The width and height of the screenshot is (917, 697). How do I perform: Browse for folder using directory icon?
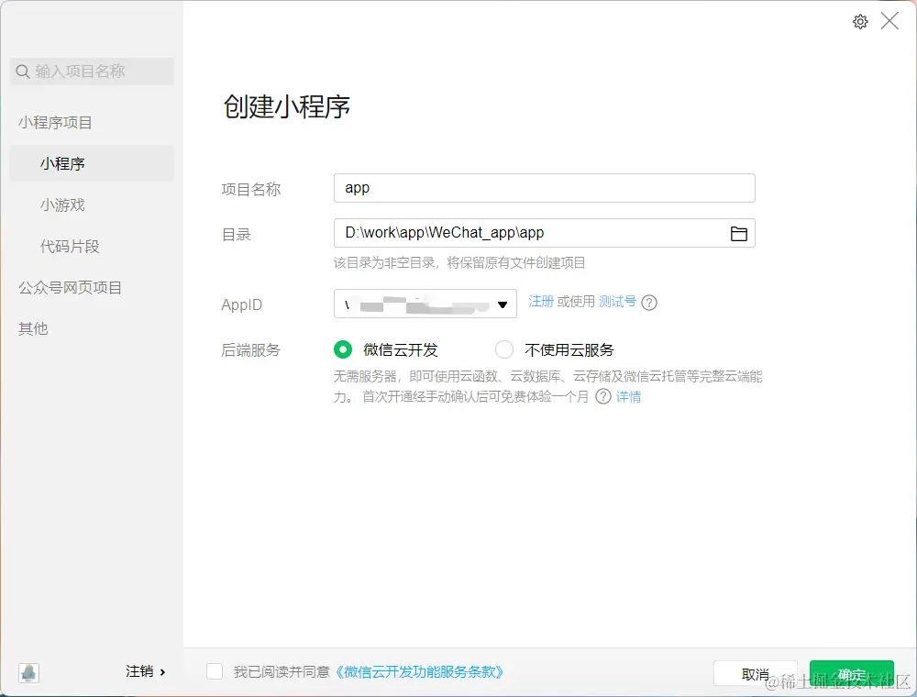[738, 233]
